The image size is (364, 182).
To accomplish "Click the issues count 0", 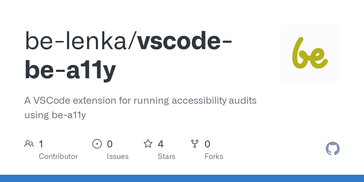I will (x=110, y=144).
